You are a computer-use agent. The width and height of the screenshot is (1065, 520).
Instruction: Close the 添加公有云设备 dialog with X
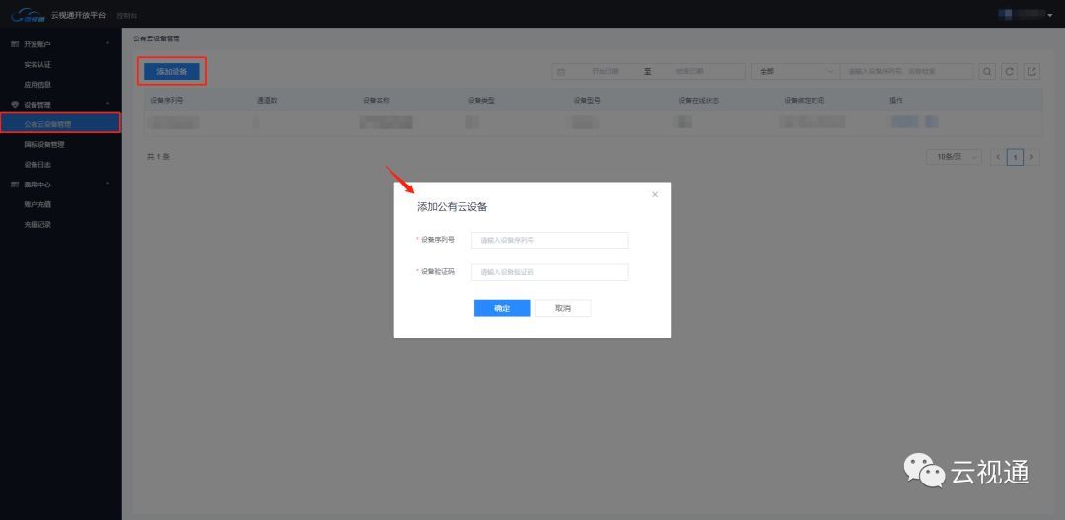(x=655, y=194)
